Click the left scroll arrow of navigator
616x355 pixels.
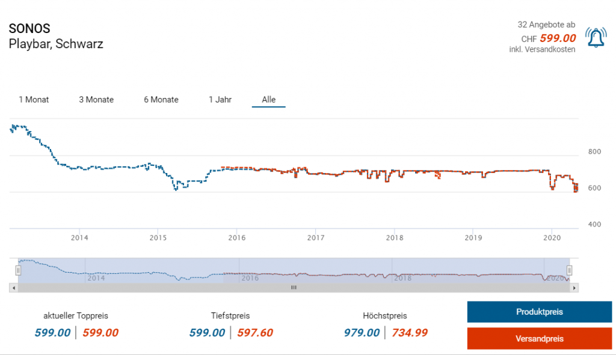14,288
